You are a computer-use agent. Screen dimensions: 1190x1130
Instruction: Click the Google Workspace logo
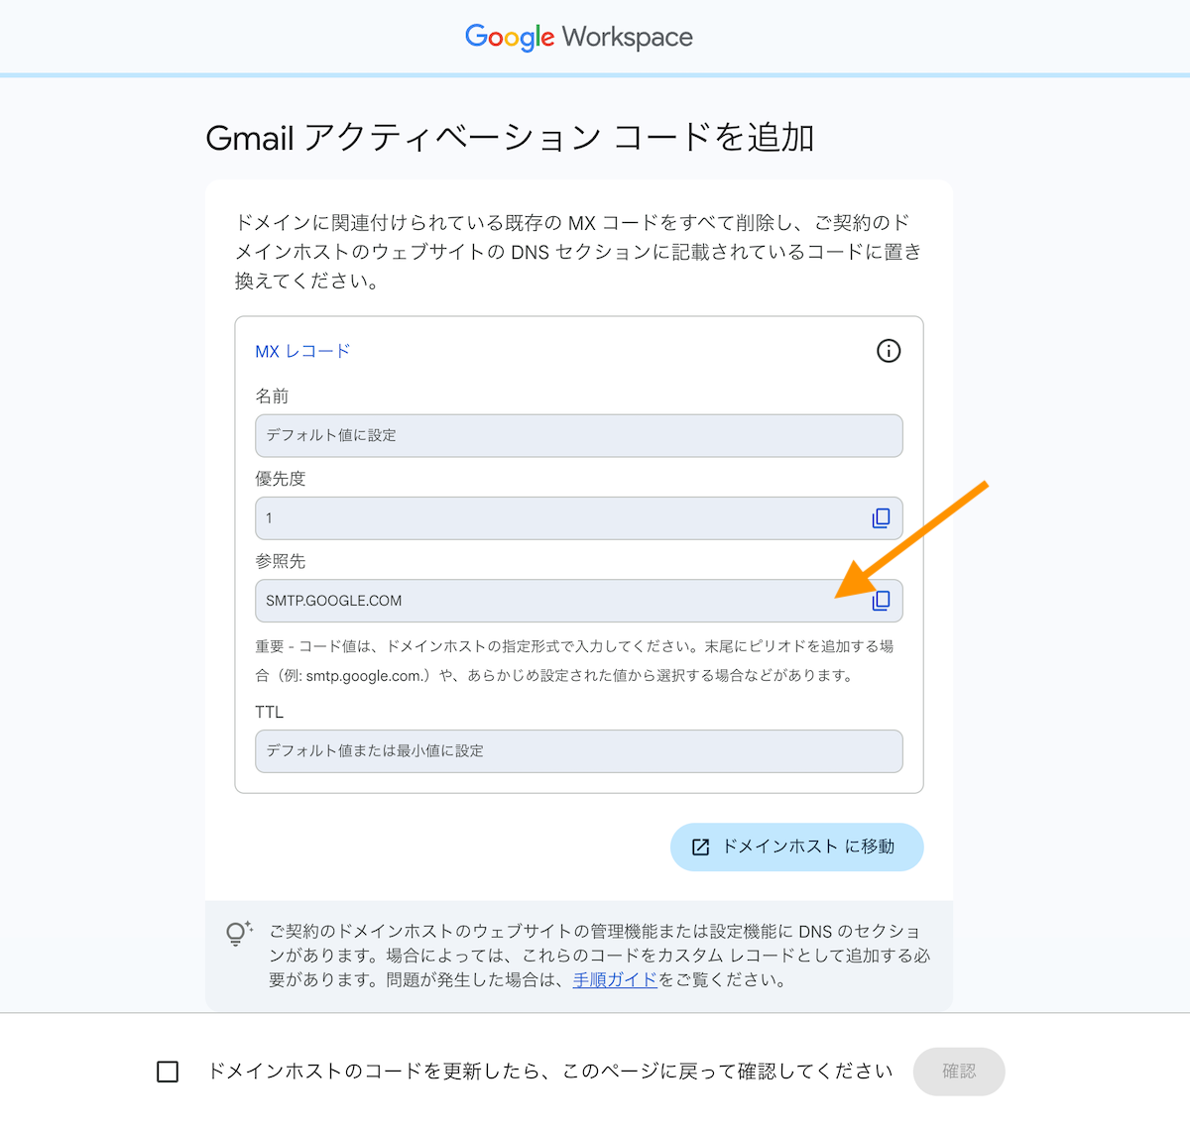tap(579, 38)
